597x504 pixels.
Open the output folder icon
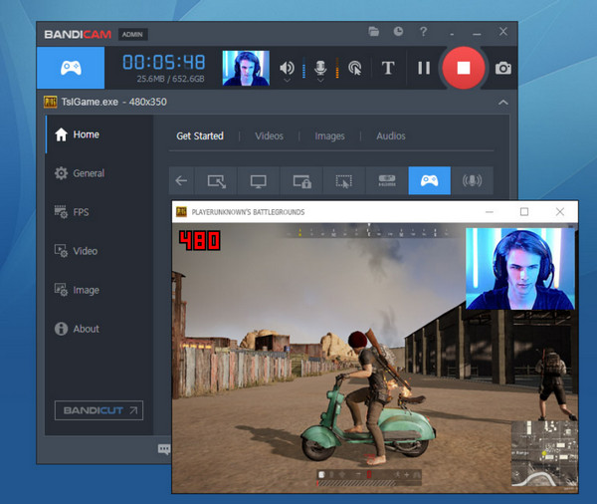click(x=373, y=31)
